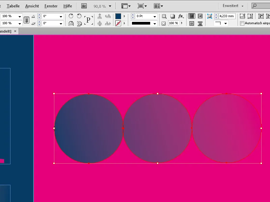Open the opacity slider arrow

tap(182, 23)
